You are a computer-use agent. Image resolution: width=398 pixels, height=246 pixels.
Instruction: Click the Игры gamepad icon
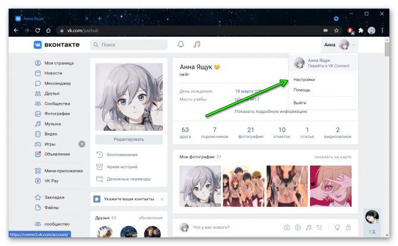click(x=38, y=144)
